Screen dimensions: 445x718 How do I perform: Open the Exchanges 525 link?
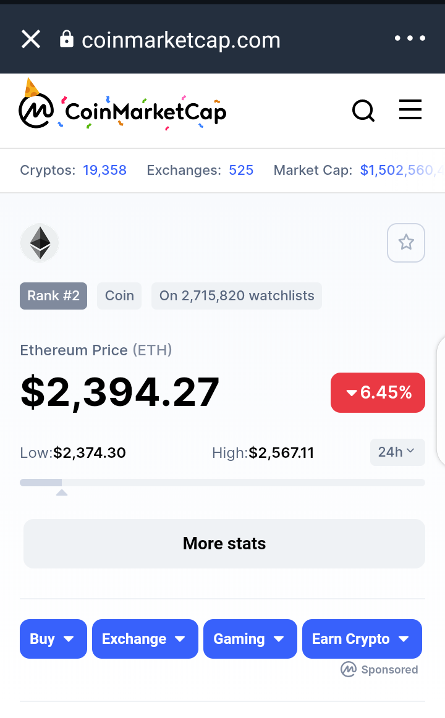click(241, 171)
